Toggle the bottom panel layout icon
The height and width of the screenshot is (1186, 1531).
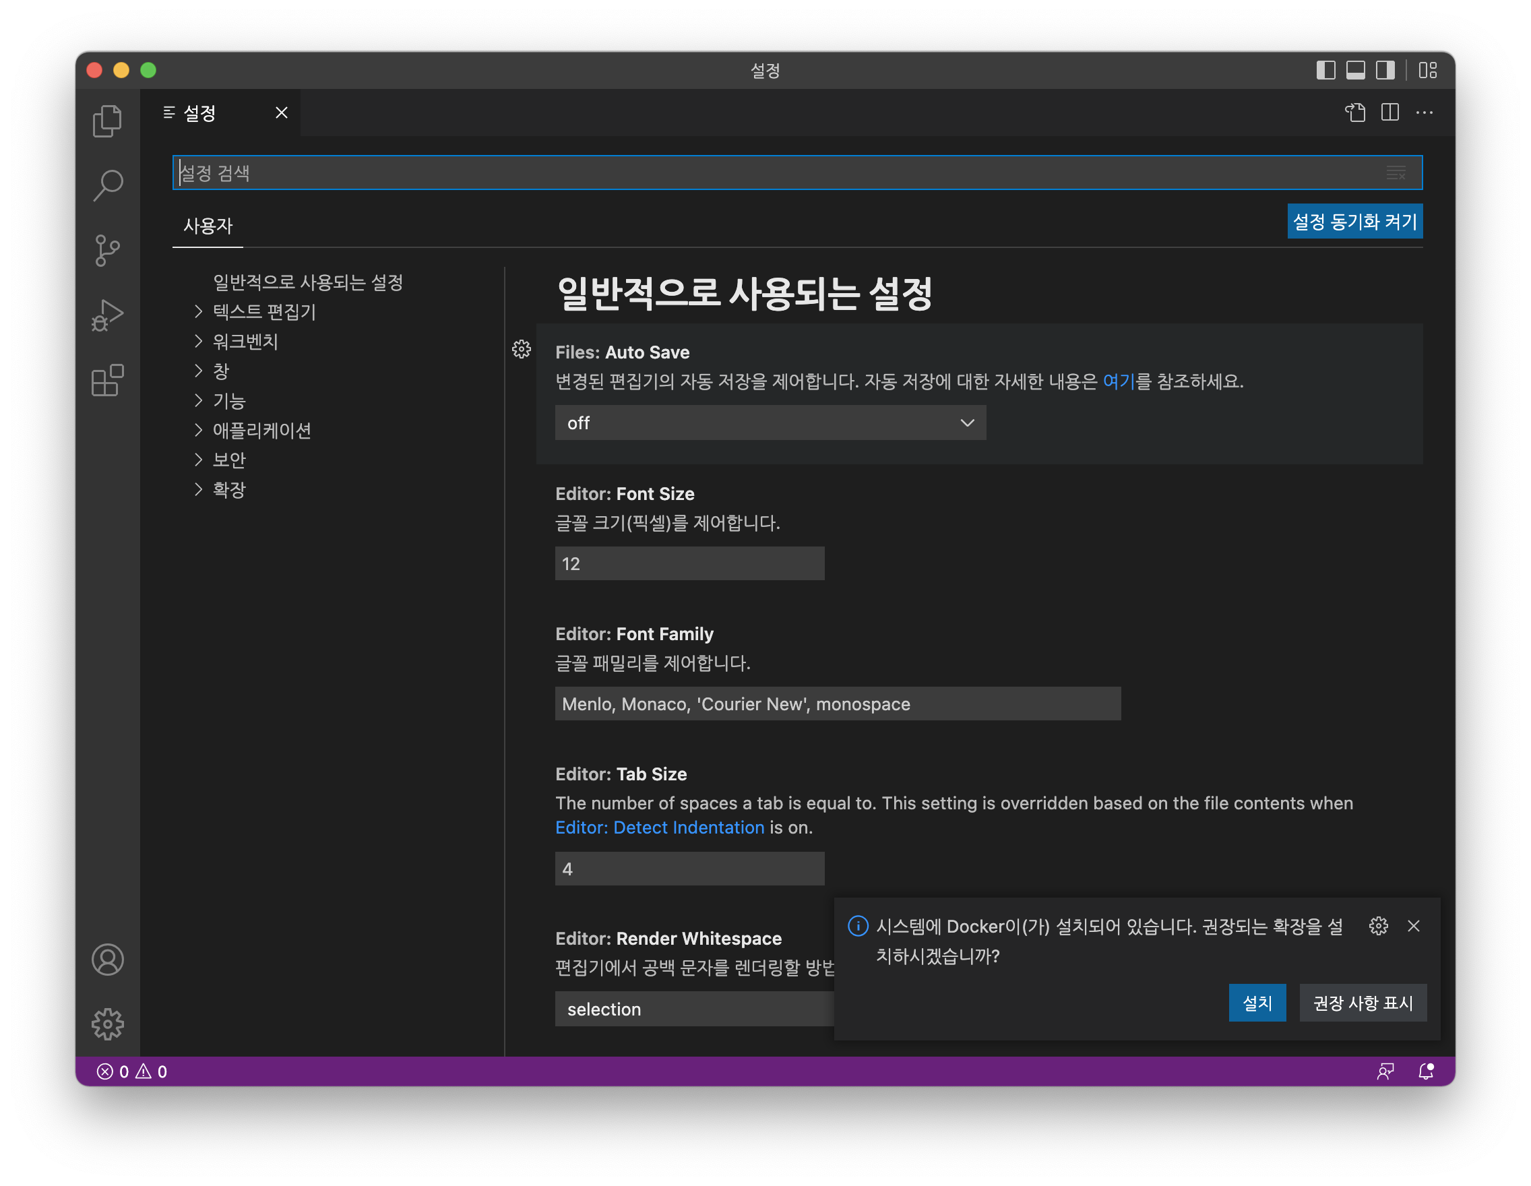tap(1355, 70)
